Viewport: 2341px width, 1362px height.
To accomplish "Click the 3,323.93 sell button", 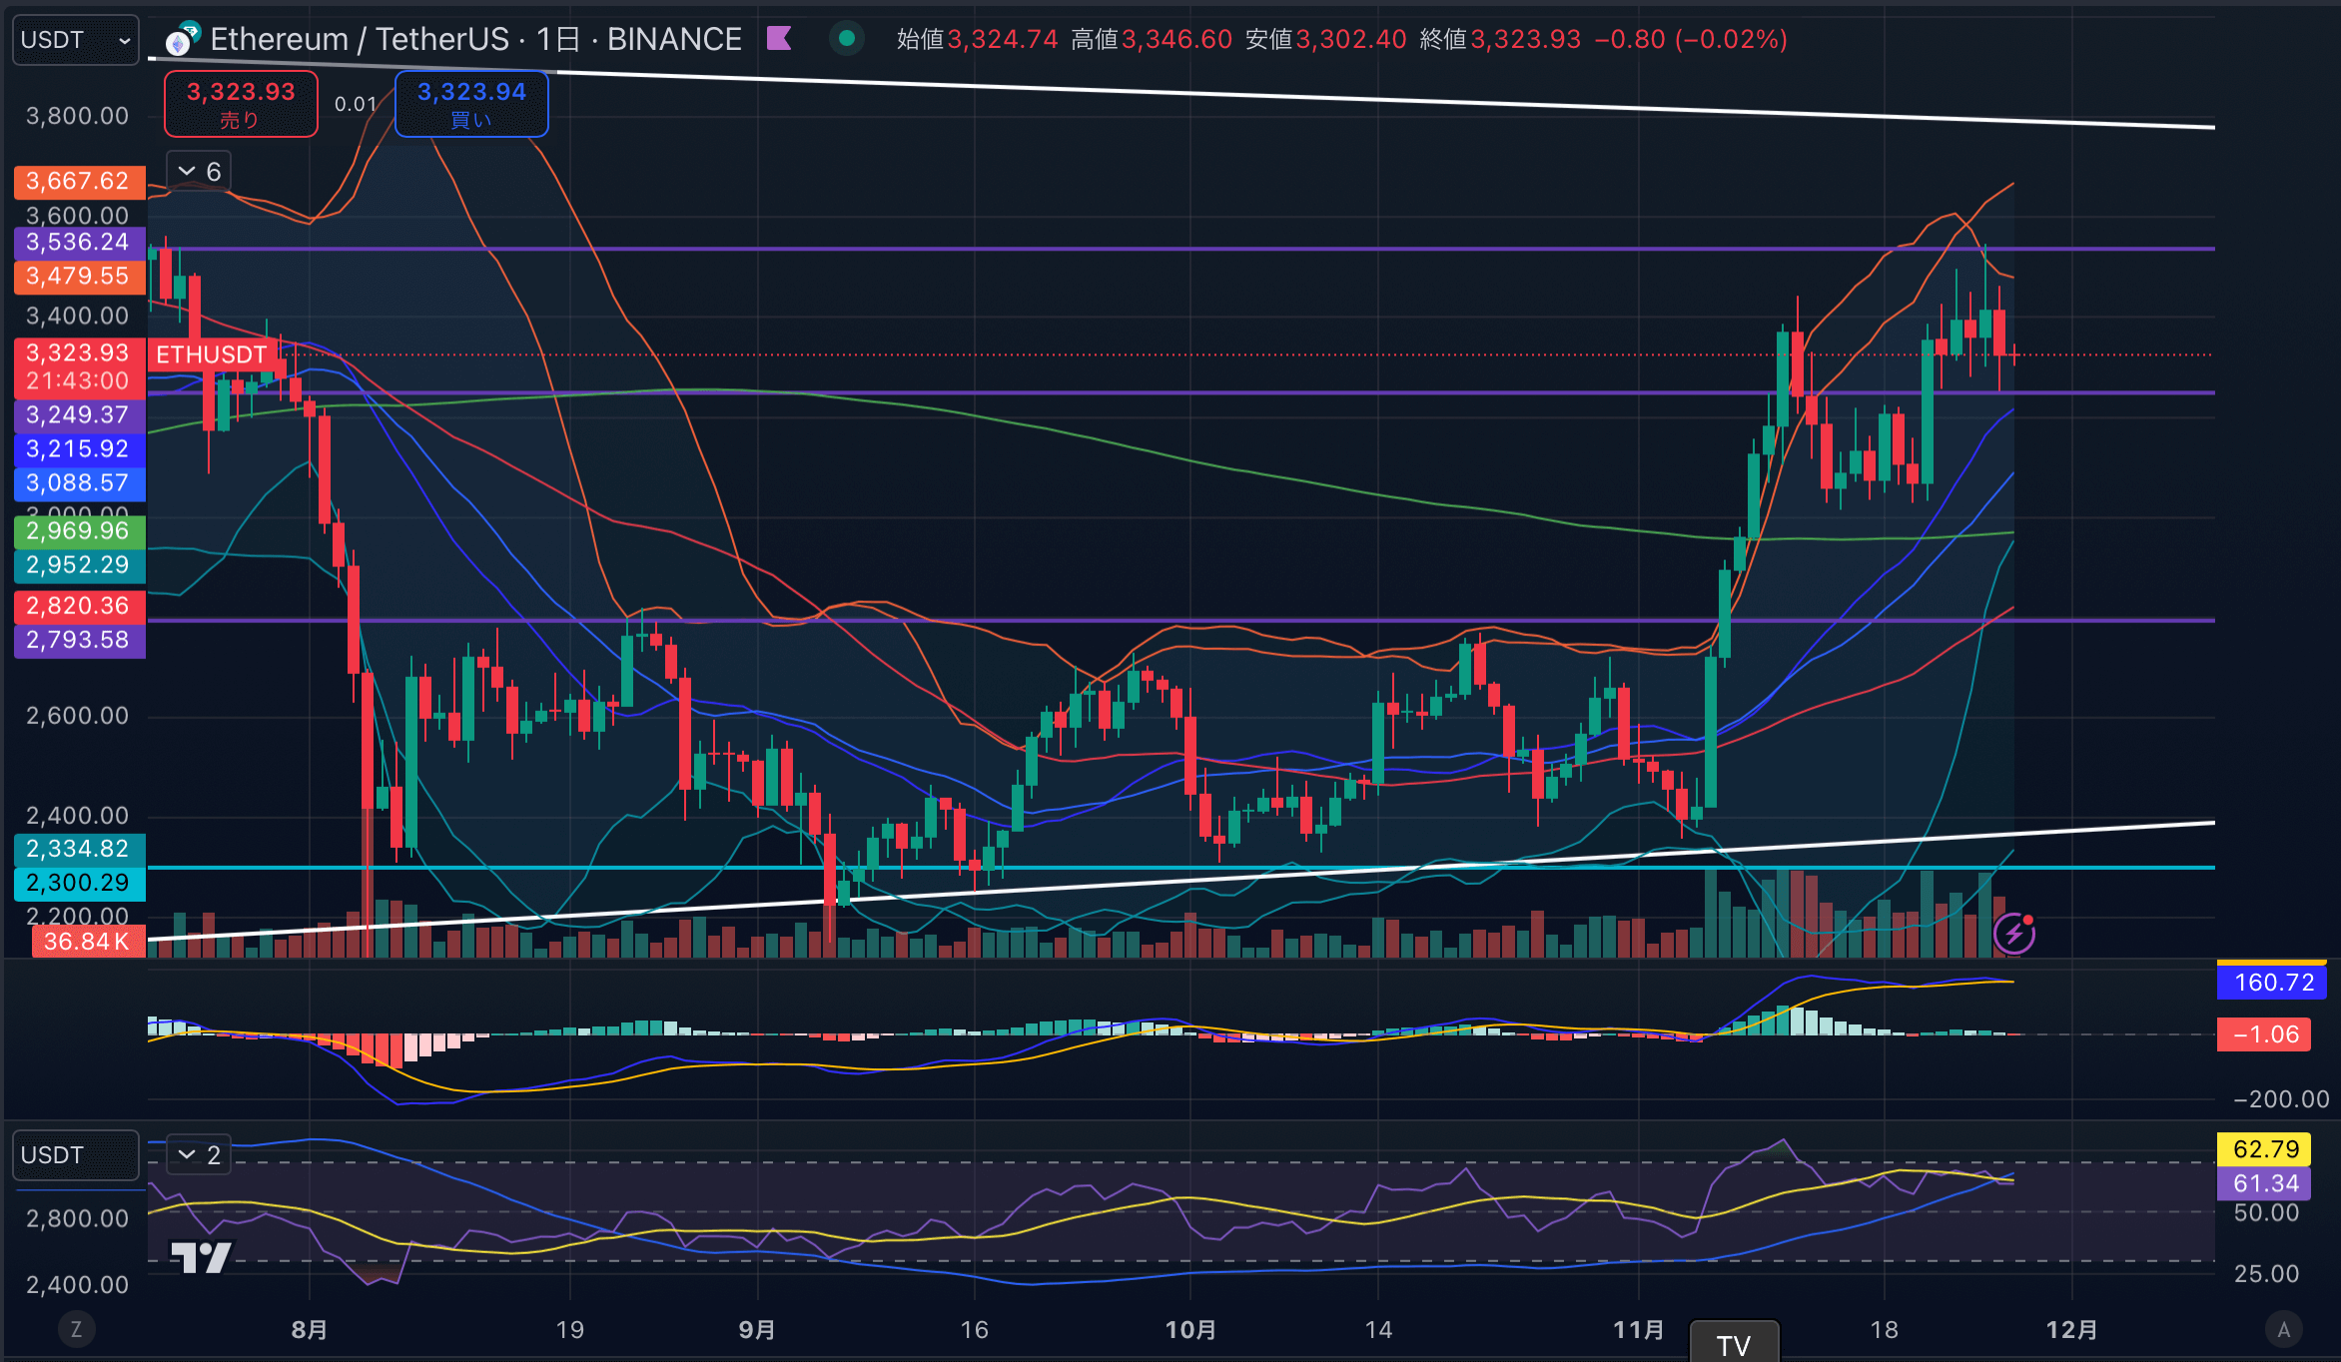I will (241, 103).
